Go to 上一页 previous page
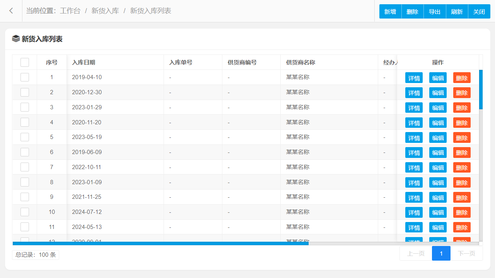Image resolution: width=495 pixels, height=278 pixels. click(x=416, y=253)
